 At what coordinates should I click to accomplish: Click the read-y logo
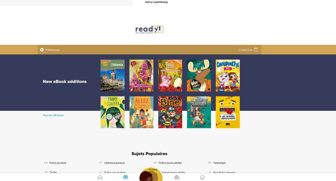[x=149, y=30]
